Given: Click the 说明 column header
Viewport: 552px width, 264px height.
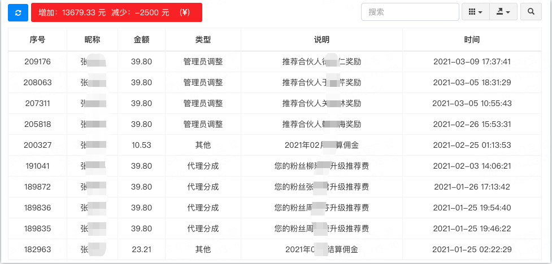Looking at the screenshot, I should pos(321,39).
